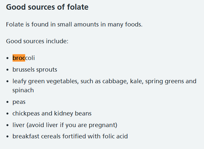
Task: Click the words 'folic acid' in the last item
Action: [115, 136]
